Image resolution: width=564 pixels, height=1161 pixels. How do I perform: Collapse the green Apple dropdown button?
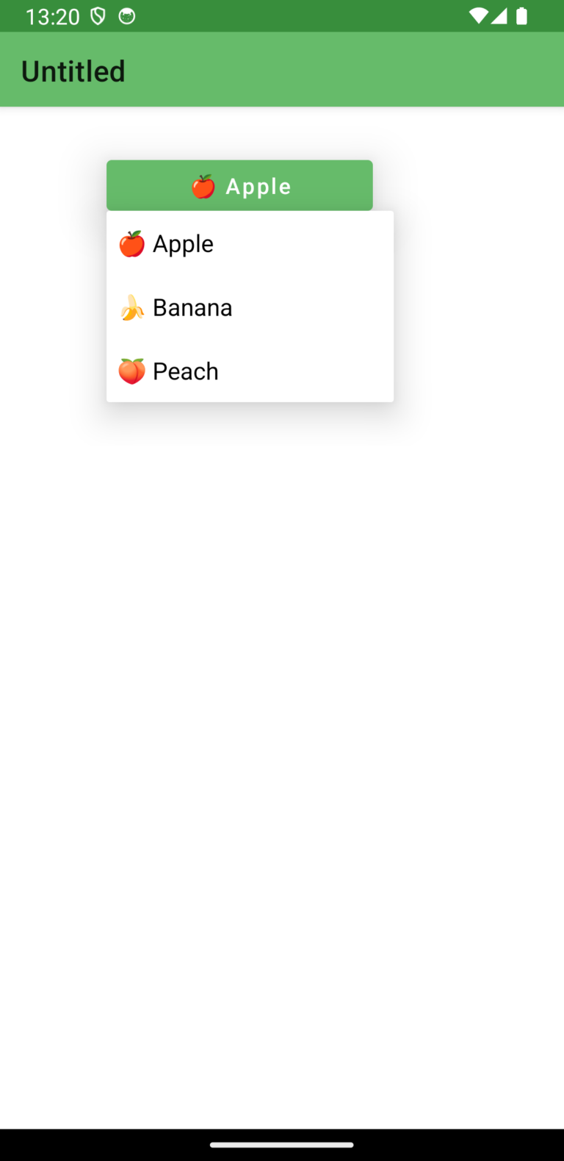coord(239,185)
